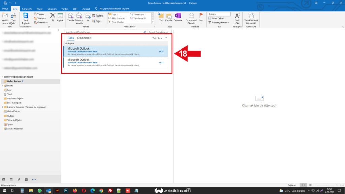Delete the message with the Sil icon

click(53, 16)
